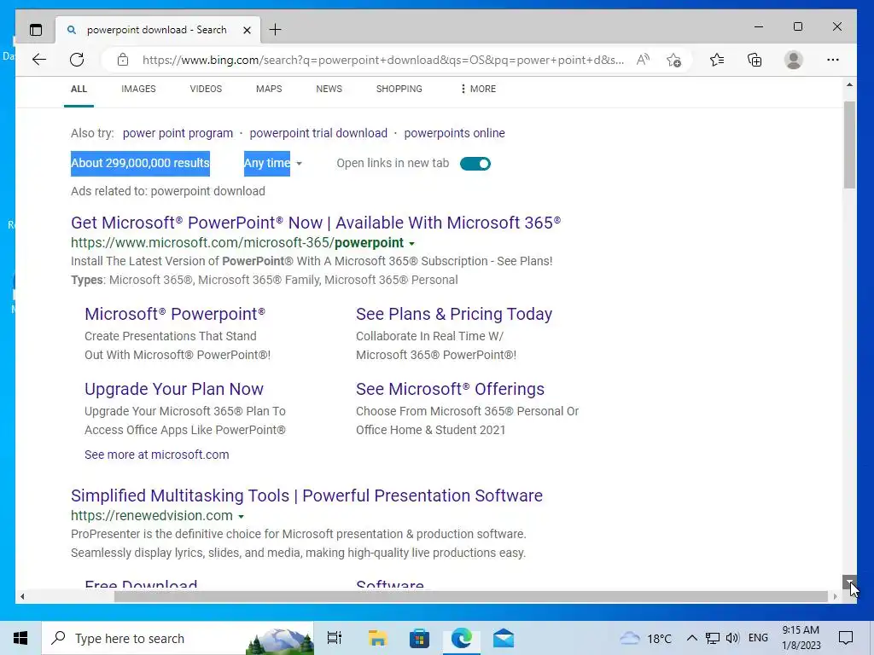Try powerpoint trial download suggestion
874x655 pixels.
pyautogui.click(x=318, y=133)
